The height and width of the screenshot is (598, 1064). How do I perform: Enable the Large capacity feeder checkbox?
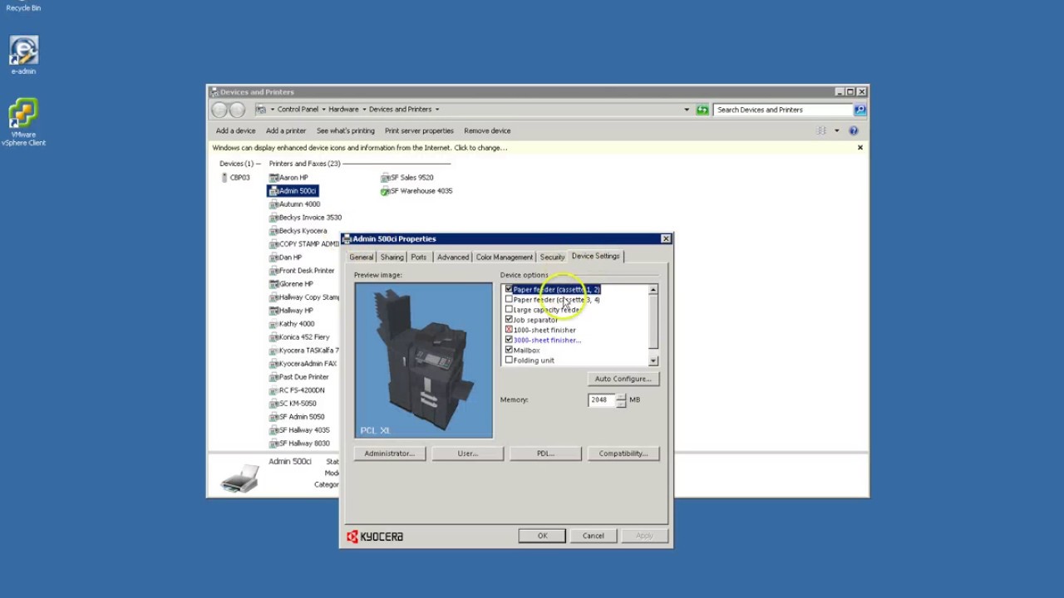pos(509,310)
